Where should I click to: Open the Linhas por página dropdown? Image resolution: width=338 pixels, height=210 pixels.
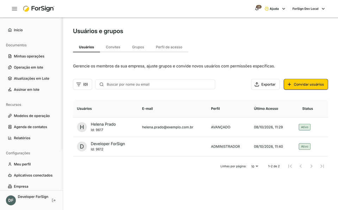(x=255, y=166)
